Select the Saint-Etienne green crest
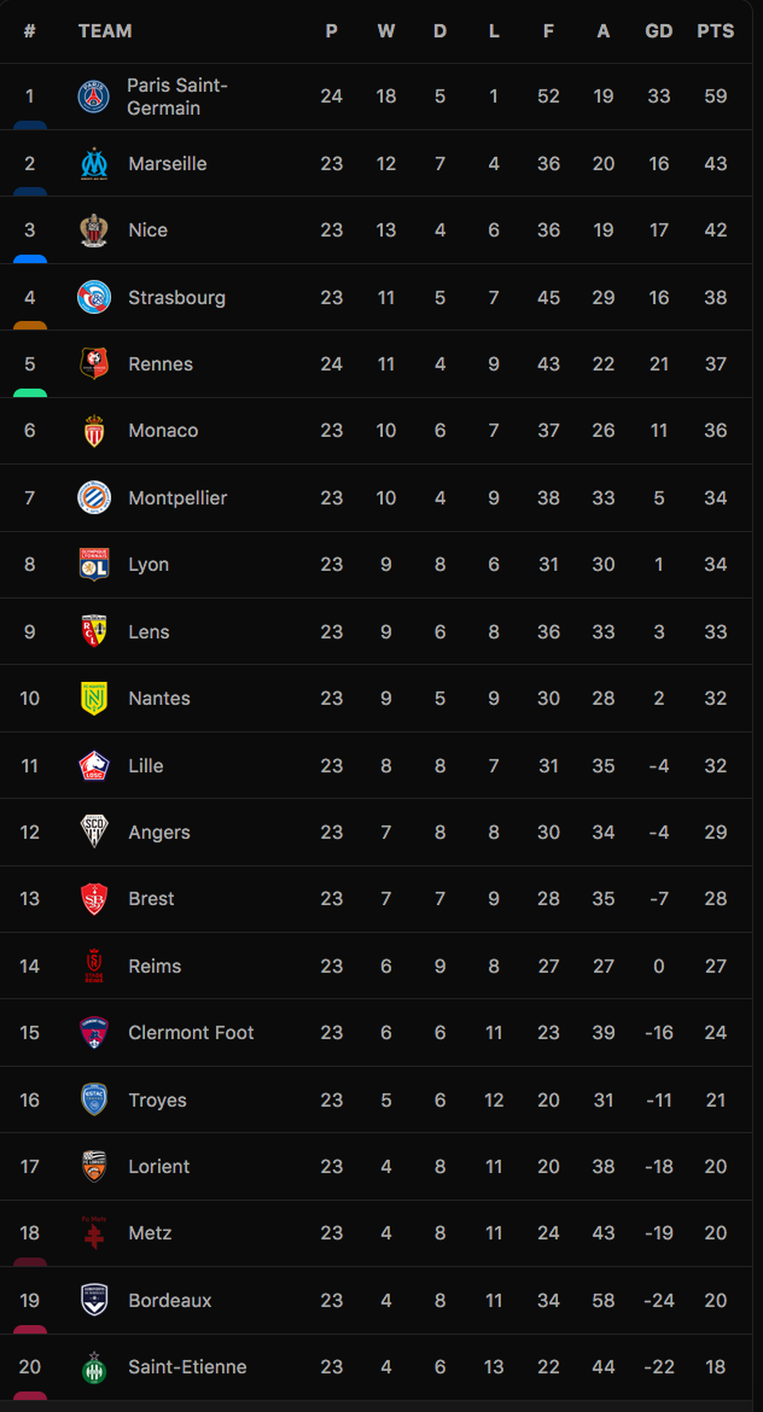This screenshot has height=1412, width=763. point(94,1366)
